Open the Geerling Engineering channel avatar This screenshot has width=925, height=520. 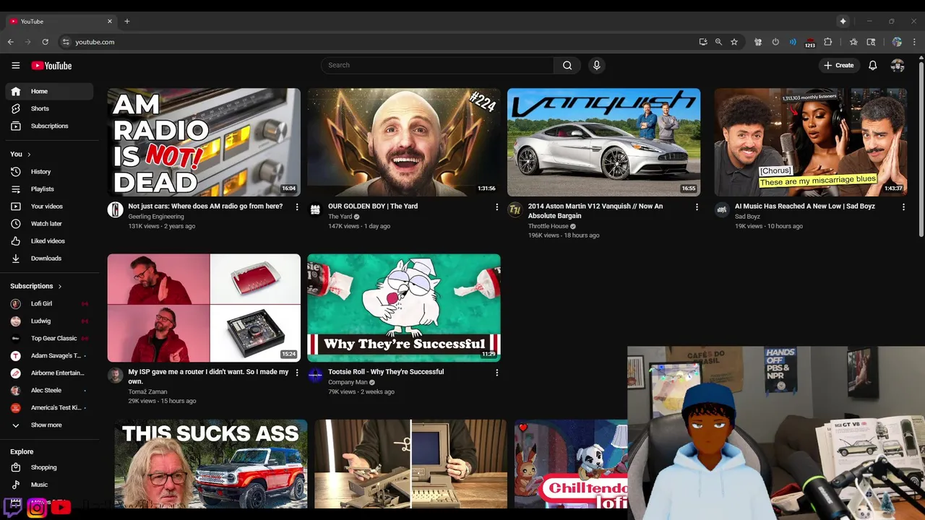tap(115, 209)
